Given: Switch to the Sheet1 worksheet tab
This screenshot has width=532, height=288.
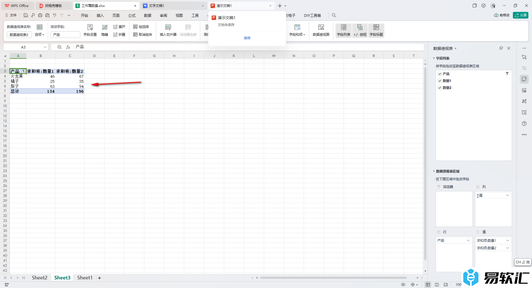Looking at the screenshot, I should point(84,278).
